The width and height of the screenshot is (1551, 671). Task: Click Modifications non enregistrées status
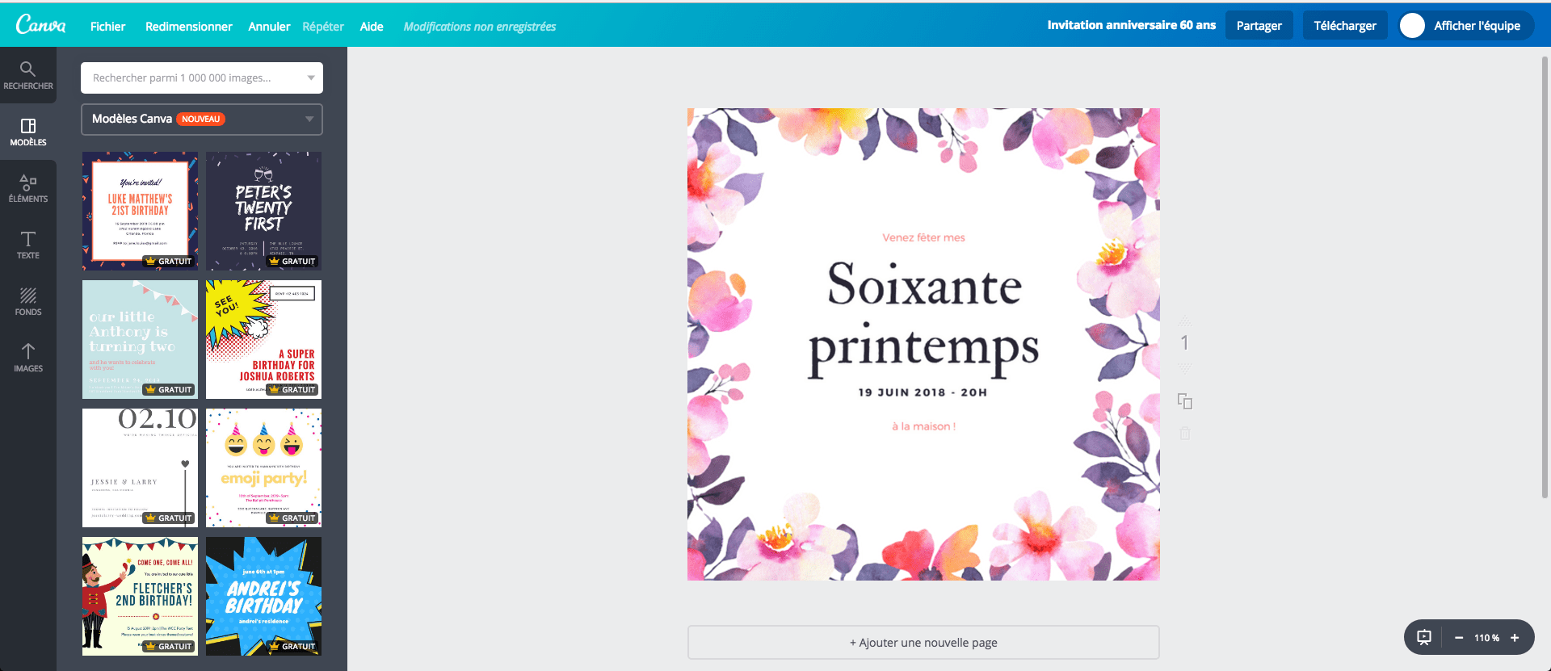(x=480, y=27)
